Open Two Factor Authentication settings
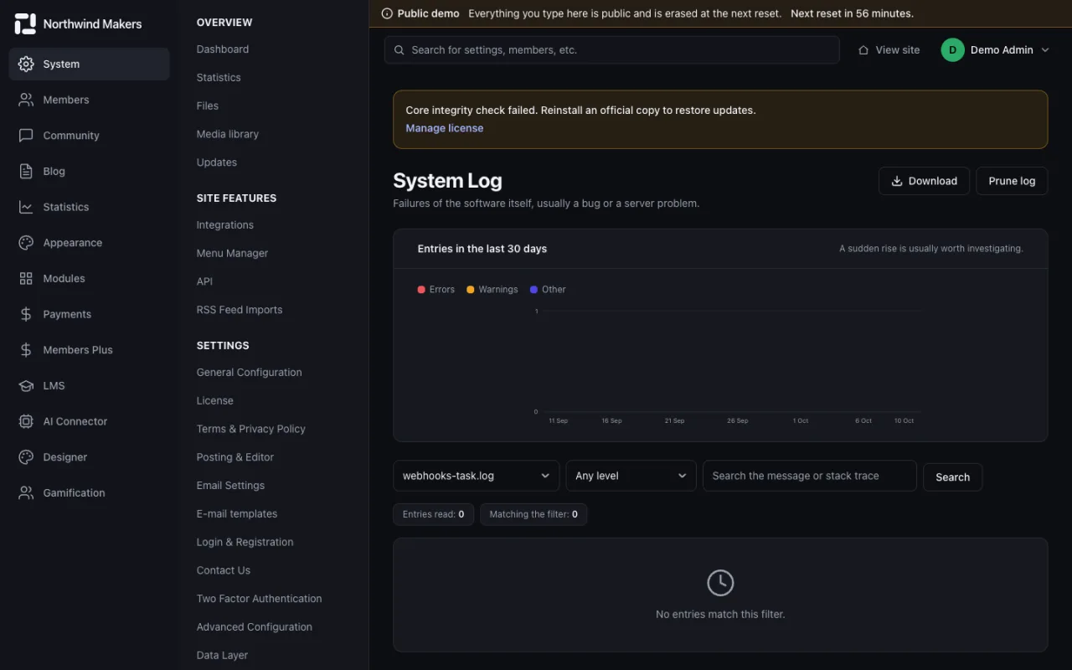Viewport: 1072px width, 670px height. pyautogui.click(x=260, y=599)
